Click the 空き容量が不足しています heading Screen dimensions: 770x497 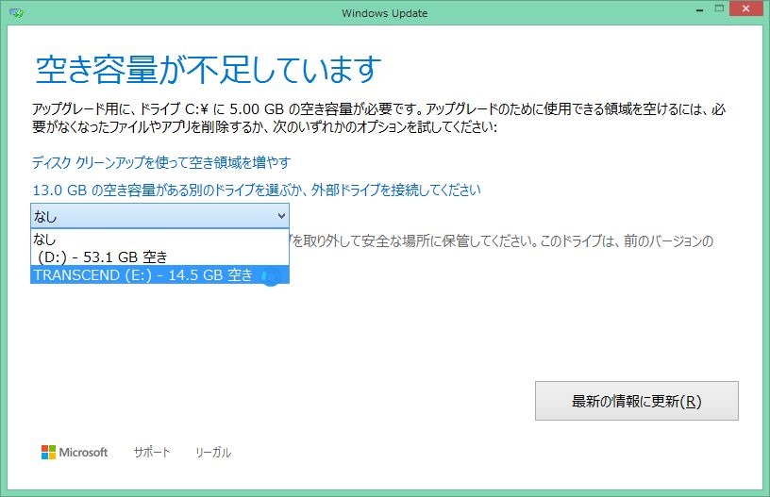(209, 69)
